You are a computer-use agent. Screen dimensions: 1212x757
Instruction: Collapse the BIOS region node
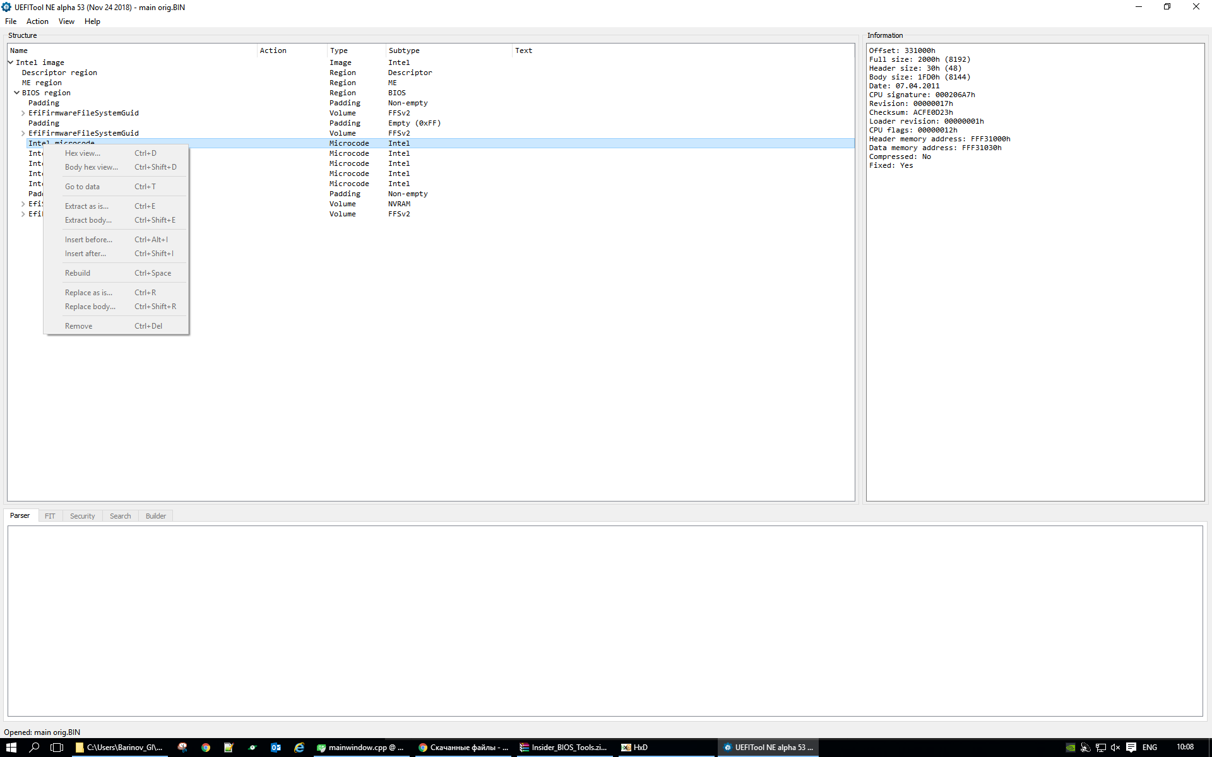tap(17, 93)
